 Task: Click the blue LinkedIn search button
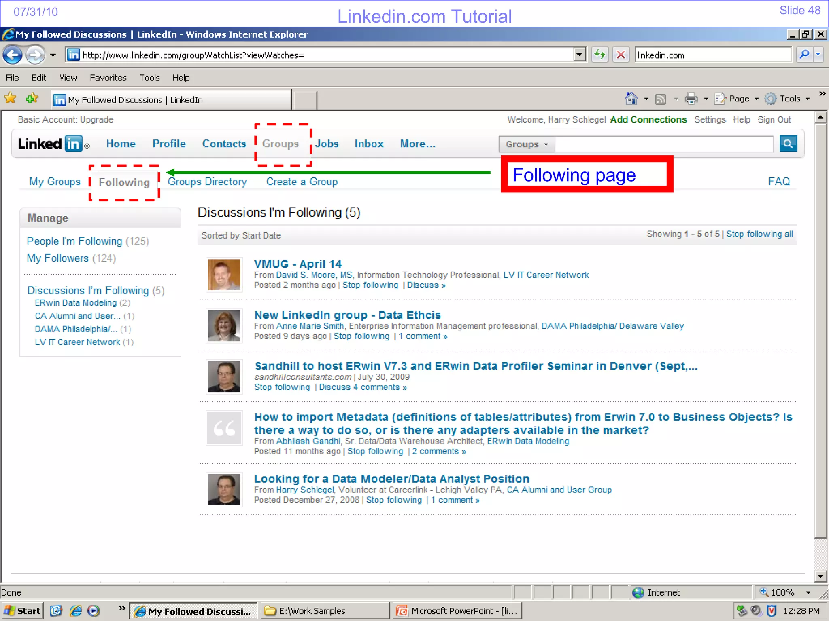tap(788, 144)
